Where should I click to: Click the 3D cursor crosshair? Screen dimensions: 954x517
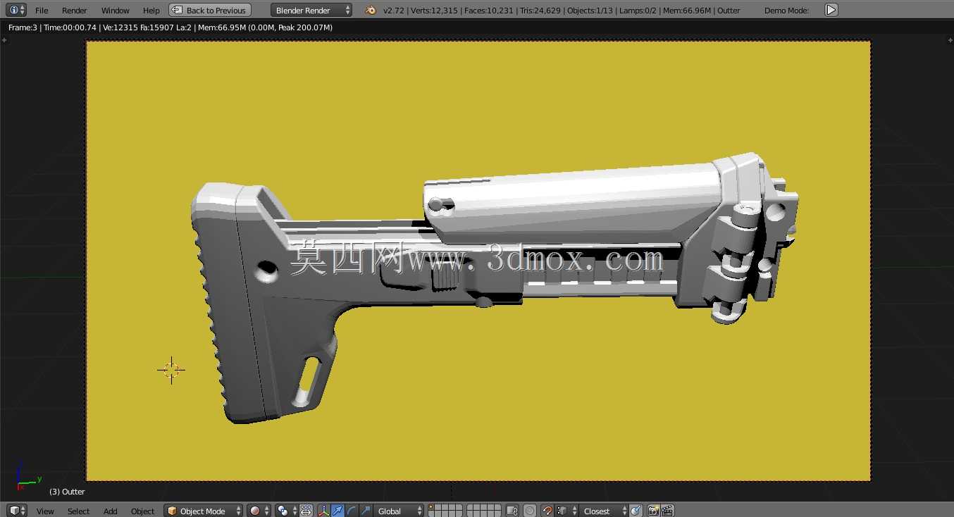171,370
